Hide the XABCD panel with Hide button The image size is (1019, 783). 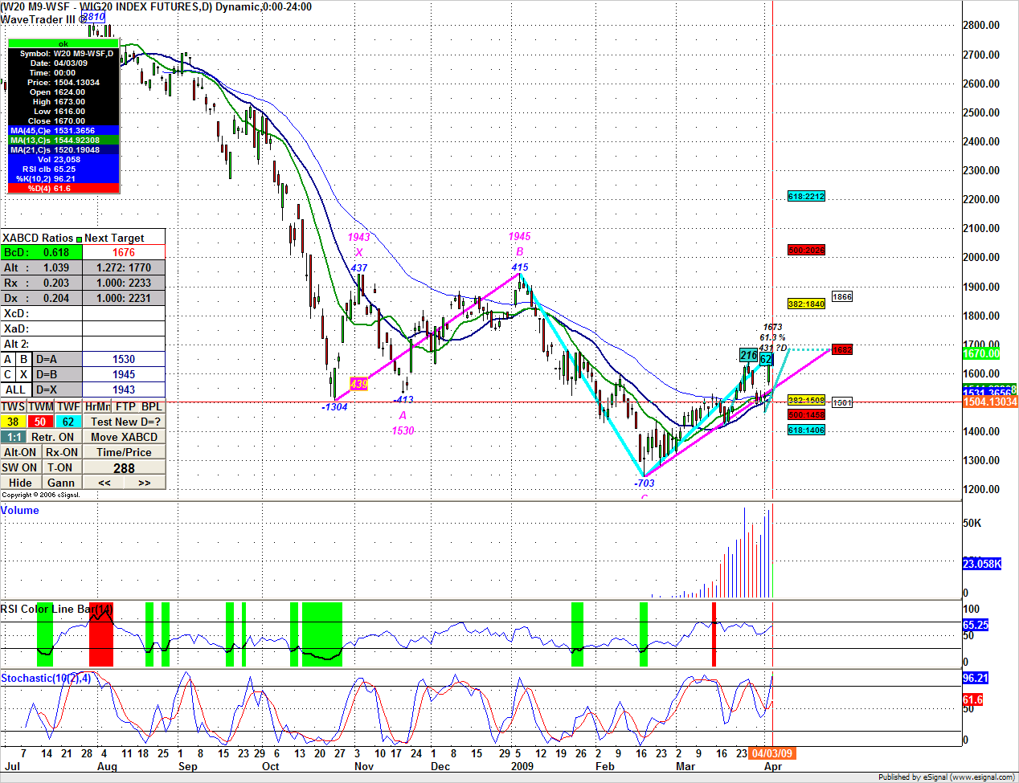[x=21, y=483]
